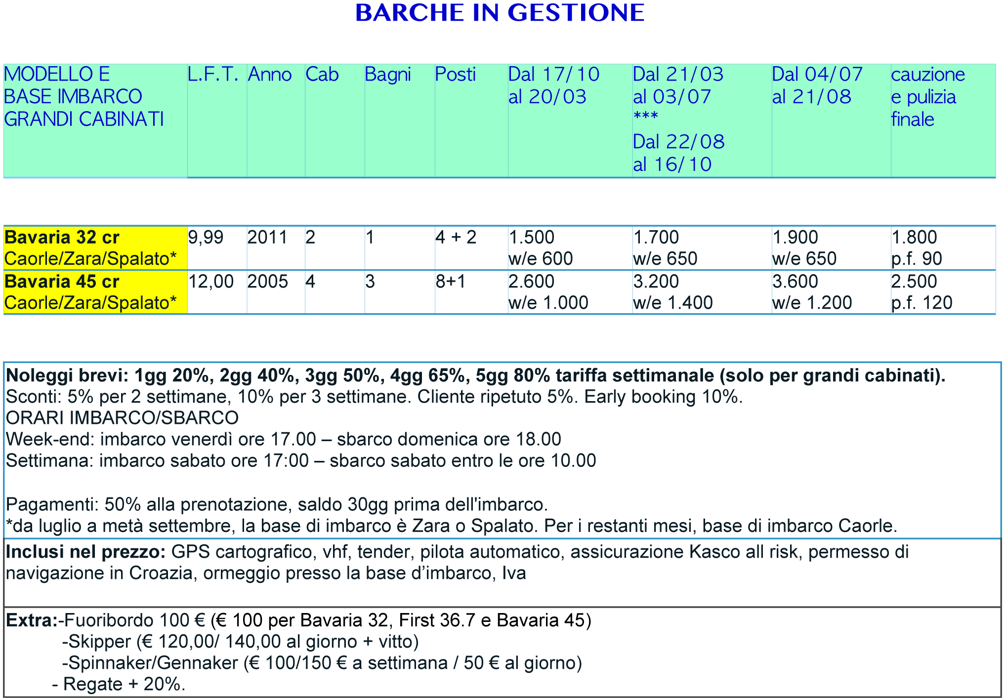Click the year '2005' cell
Screen dimensions: 1005x698
click(267, 282)
